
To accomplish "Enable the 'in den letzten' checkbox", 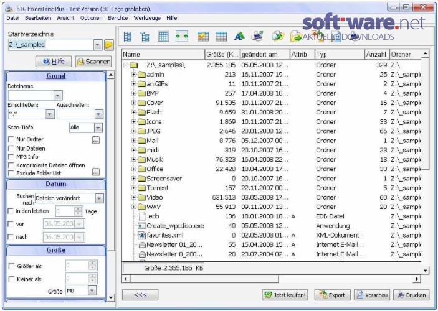I will [x=11, y=211].
